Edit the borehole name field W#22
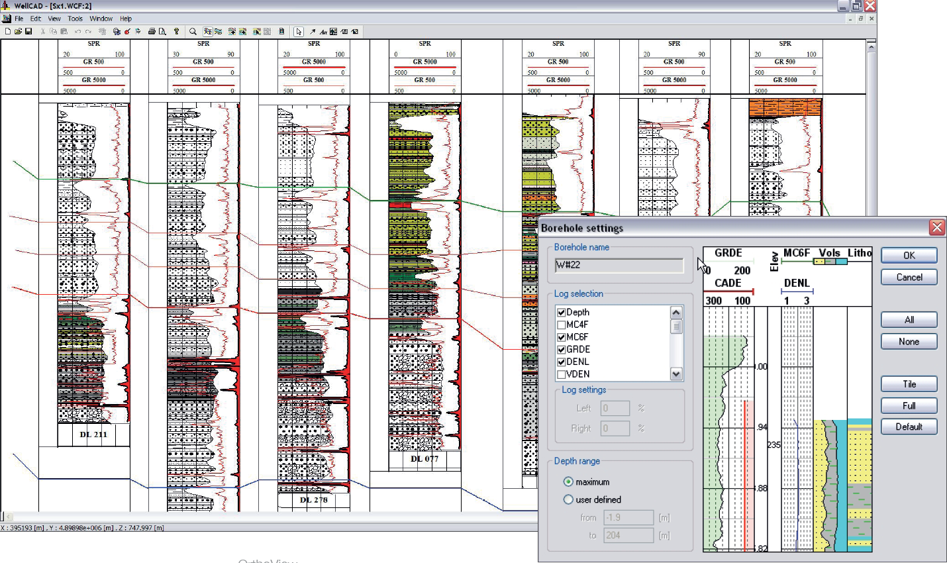This screenshot has width=947, height=563. [x=619, y=265]
